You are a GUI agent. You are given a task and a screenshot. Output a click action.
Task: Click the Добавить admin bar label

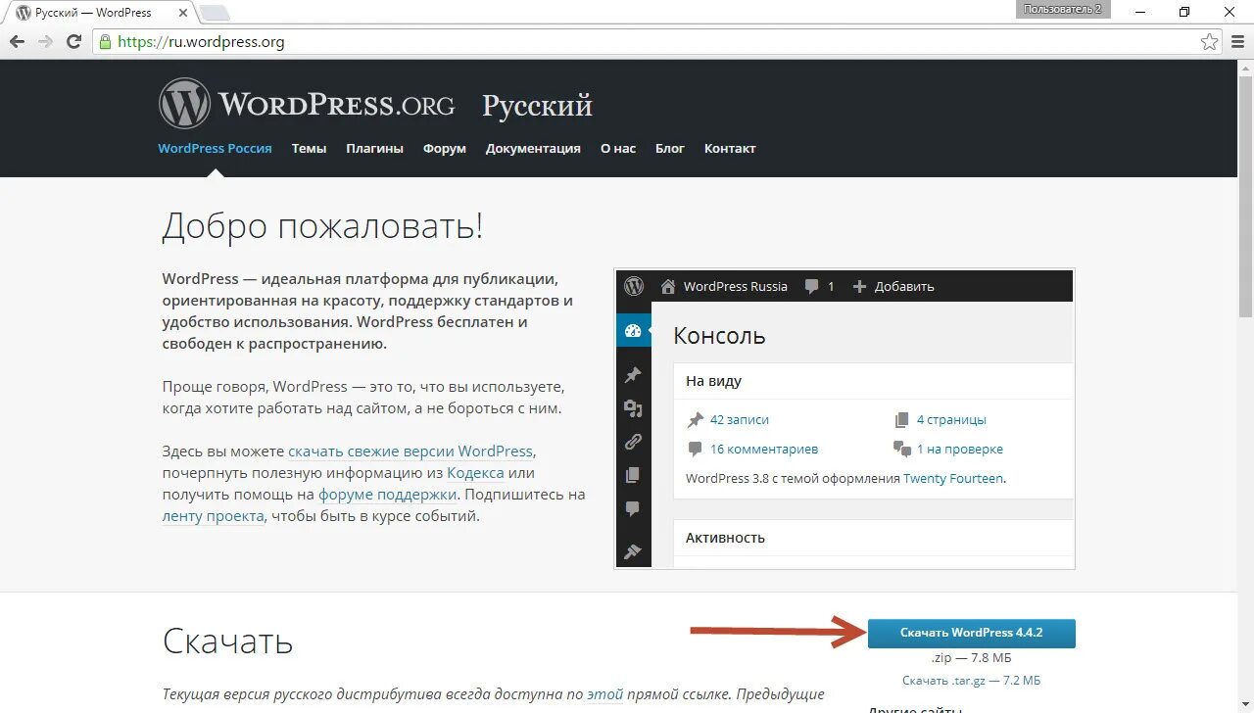pos(904,286)
